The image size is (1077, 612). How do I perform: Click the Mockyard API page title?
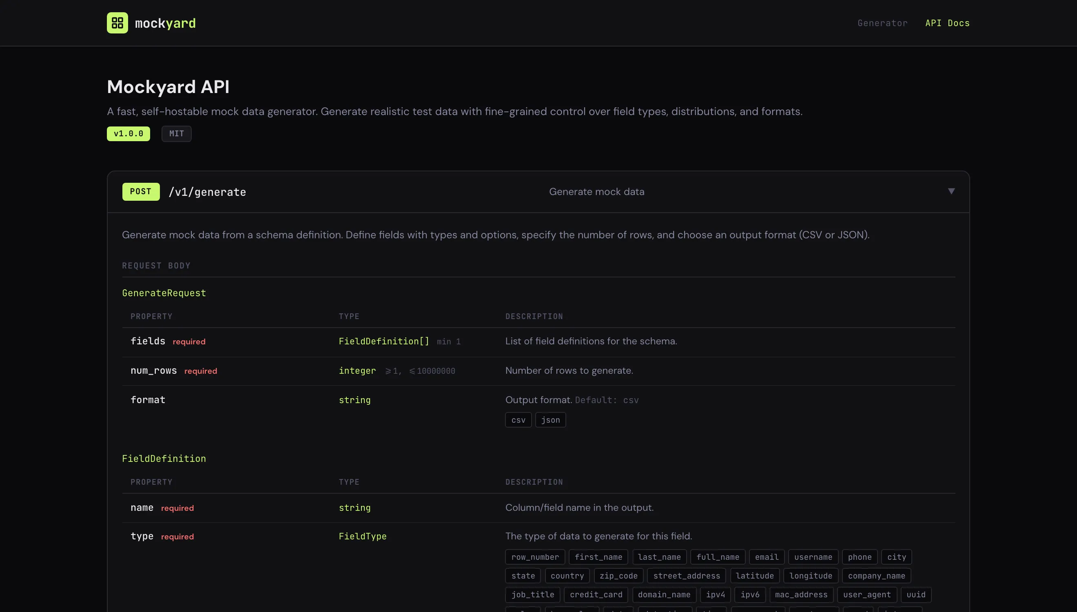click(168, 86)
